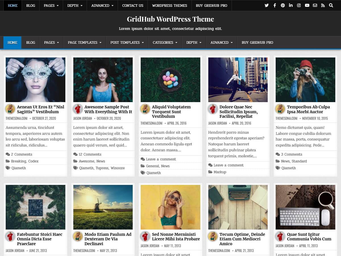Image resolution: width=341 pixels, height=256 pixels.
Task: Click the tag icon beside Qiameth
Action: pos(8,168)
